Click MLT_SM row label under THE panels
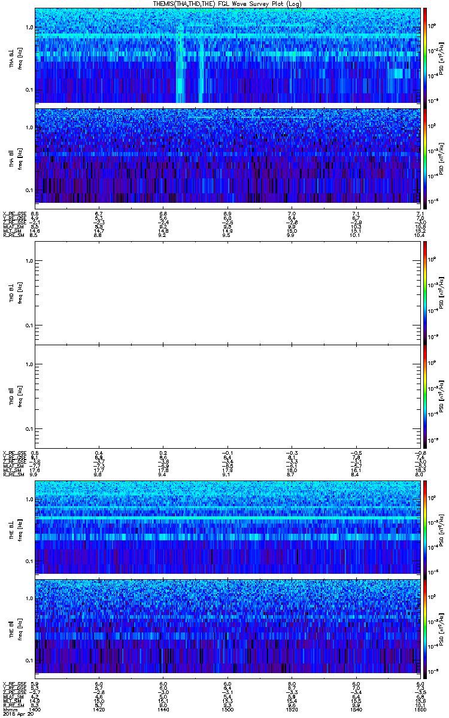Screen dimensions: 449x718 11,700
